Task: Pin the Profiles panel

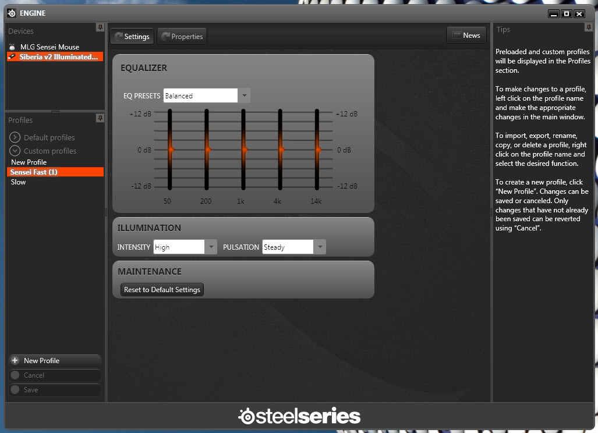Action: 100,118
